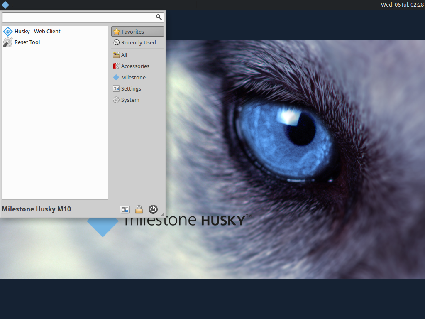Select the Favorites category
The height and width of the screenshot is (319, 425).
point(137,32)
